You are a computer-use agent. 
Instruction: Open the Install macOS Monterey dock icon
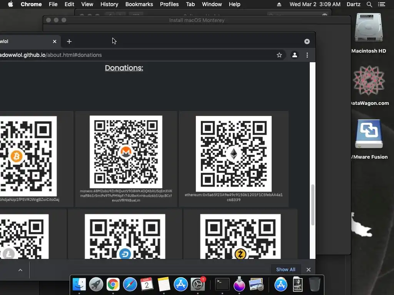point(239,285)
